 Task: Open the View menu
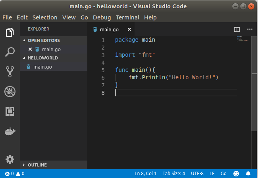[x=69, y=17]
